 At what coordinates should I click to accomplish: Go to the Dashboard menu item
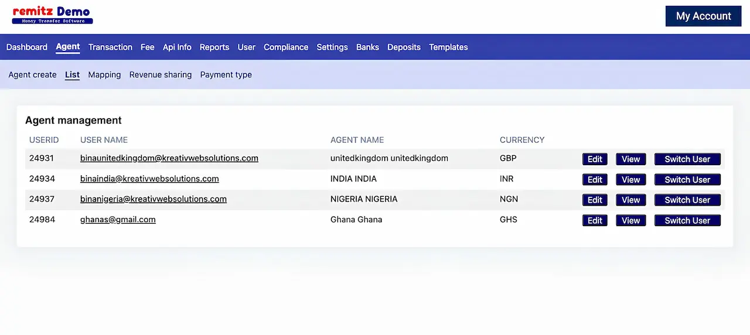27,47
